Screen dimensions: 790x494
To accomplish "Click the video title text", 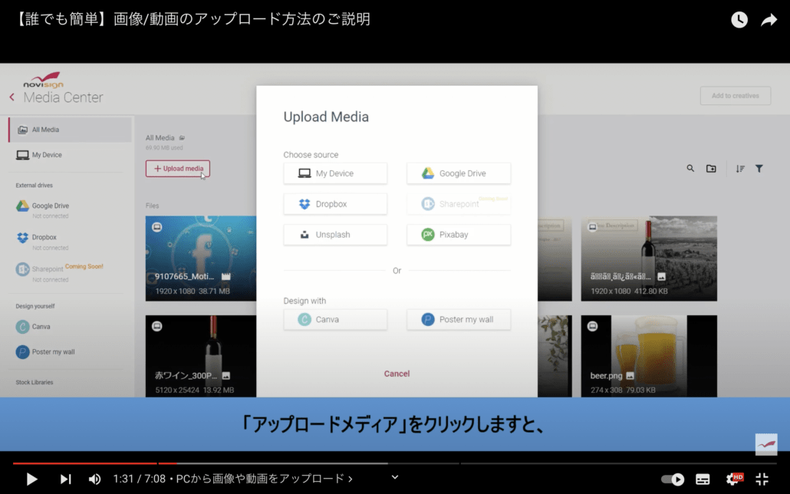I will (x=192, y=19).
